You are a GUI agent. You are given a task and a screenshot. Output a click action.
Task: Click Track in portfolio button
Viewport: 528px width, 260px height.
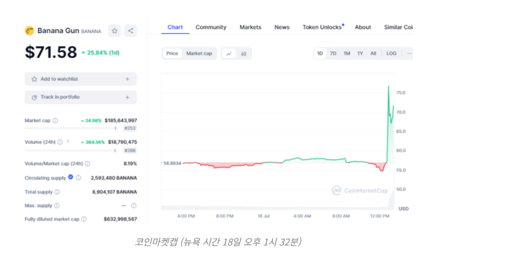pyautogui.click(x=80, y=97)
